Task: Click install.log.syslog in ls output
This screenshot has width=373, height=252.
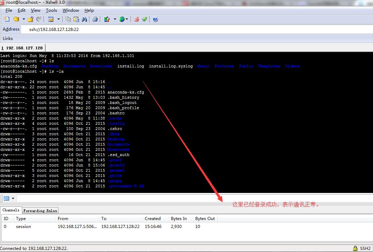Action: [171, 66]
